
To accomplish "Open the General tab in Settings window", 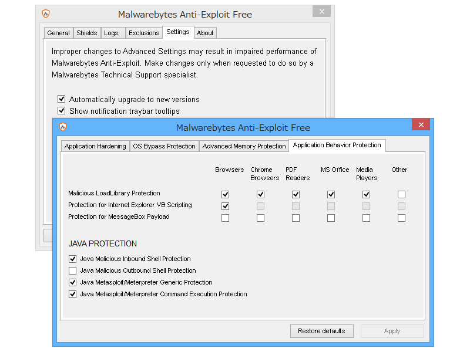I will [x=58, y=33].
